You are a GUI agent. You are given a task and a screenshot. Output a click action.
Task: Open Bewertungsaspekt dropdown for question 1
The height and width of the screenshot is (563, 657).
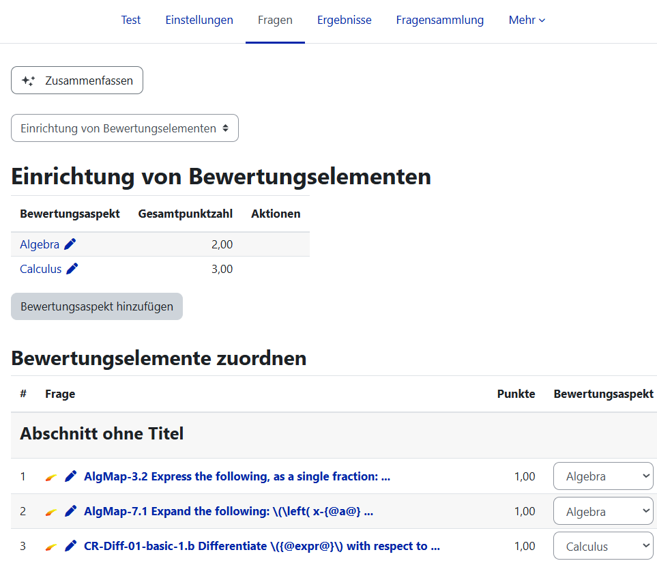click(x=602, y=476)
